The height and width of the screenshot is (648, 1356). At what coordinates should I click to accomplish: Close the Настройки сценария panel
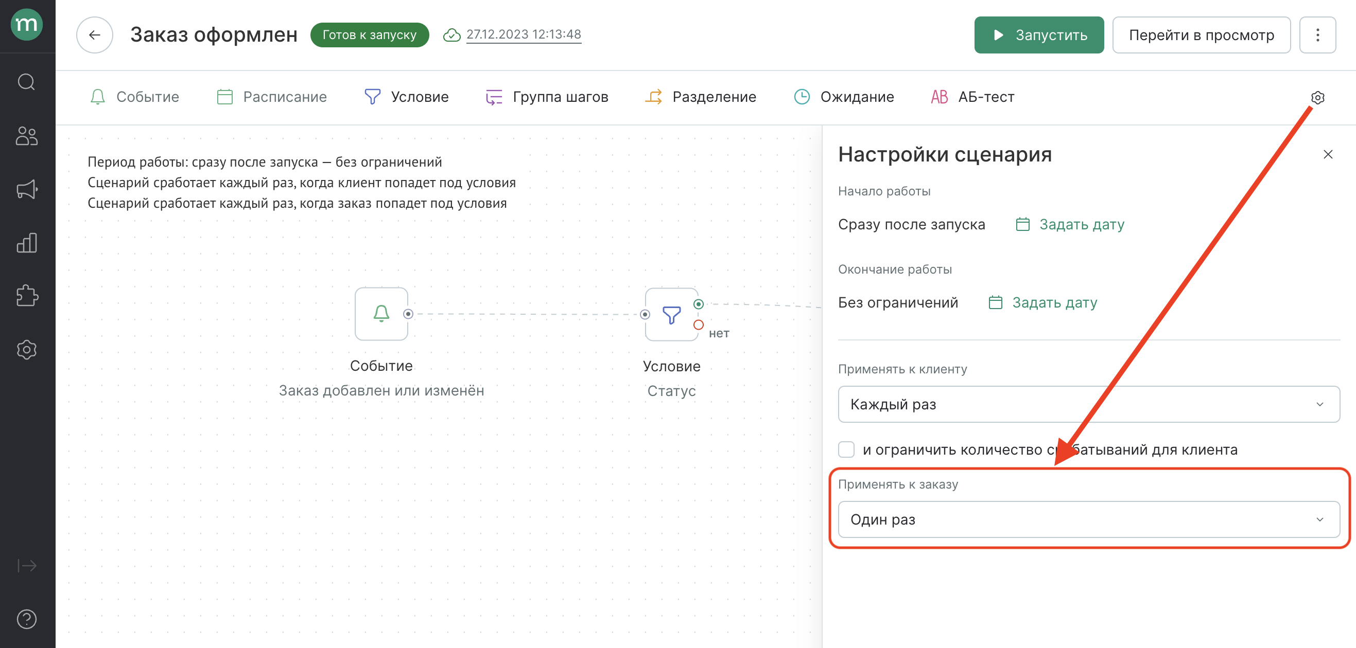tap(1328, 154)
